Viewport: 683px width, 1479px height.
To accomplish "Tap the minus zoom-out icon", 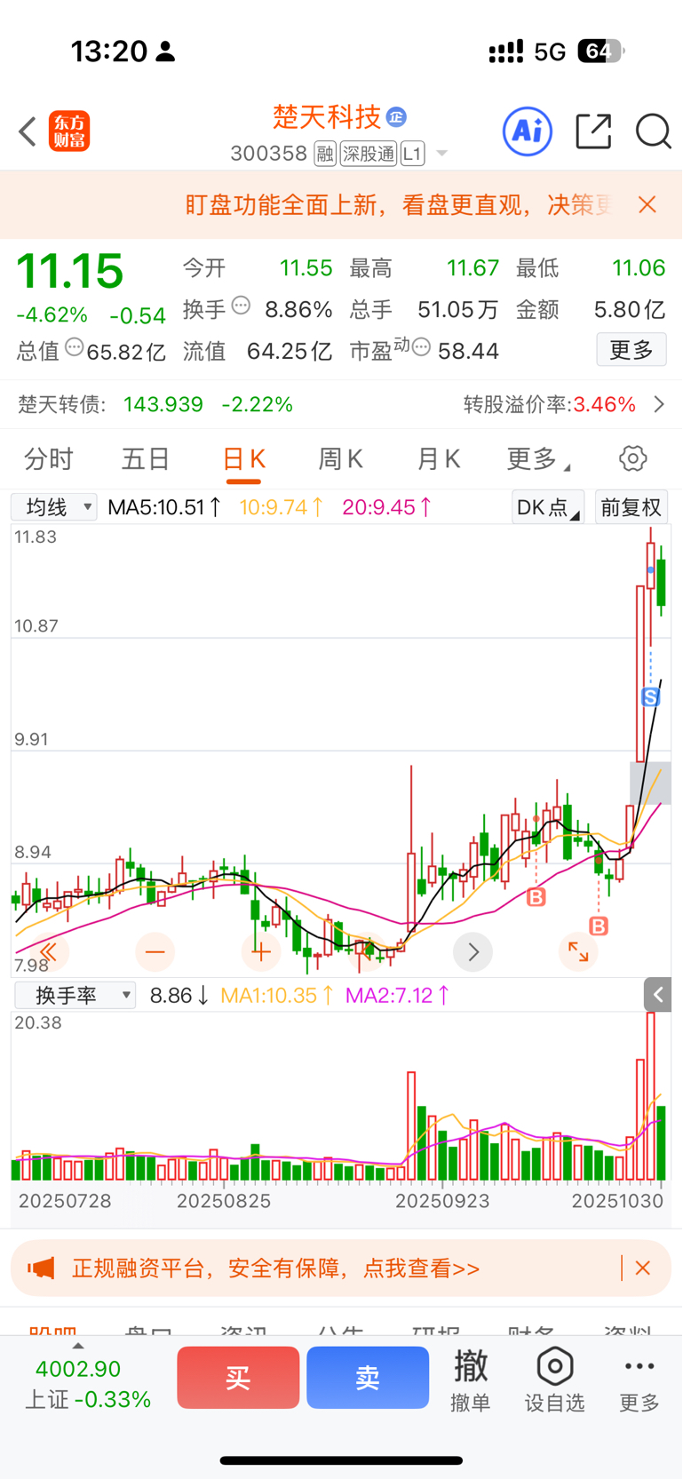I will click(x=155, y=952).
